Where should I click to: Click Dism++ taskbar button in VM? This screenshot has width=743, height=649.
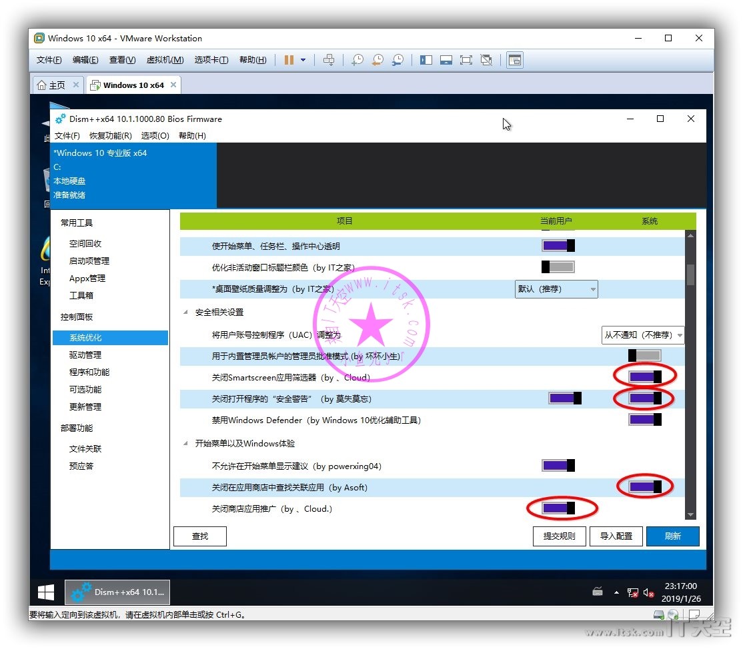(117, 592)
